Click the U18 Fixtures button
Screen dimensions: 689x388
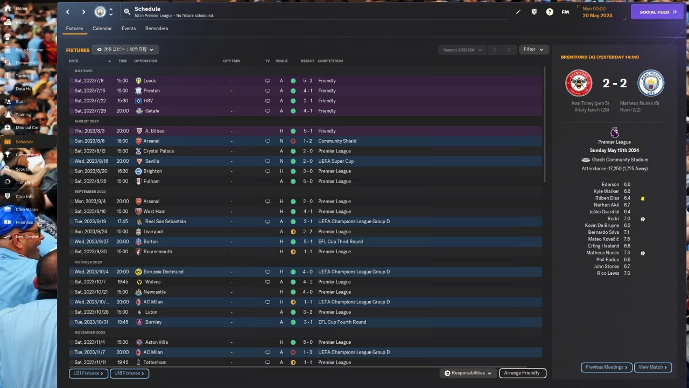tap(129, 373)
